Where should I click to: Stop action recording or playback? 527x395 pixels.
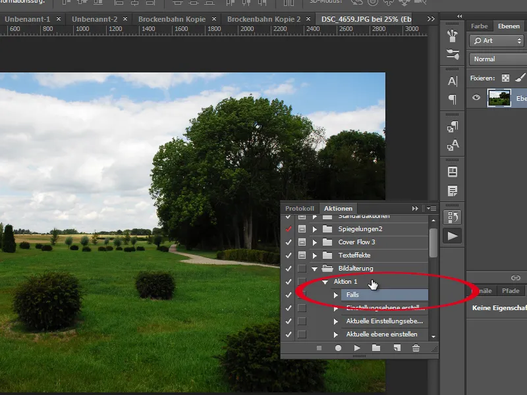tap(319, 348)
